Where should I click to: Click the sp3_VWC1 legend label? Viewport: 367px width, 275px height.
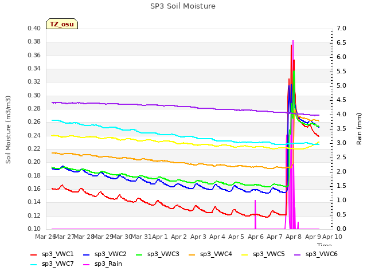tap(57, 254)
